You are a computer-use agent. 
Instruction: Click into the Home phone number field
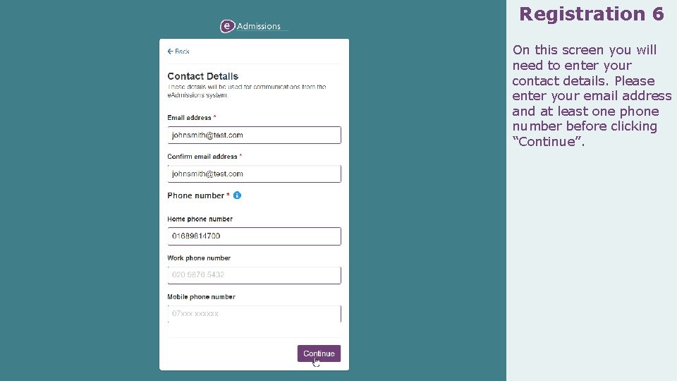click(x=254, y=236)
